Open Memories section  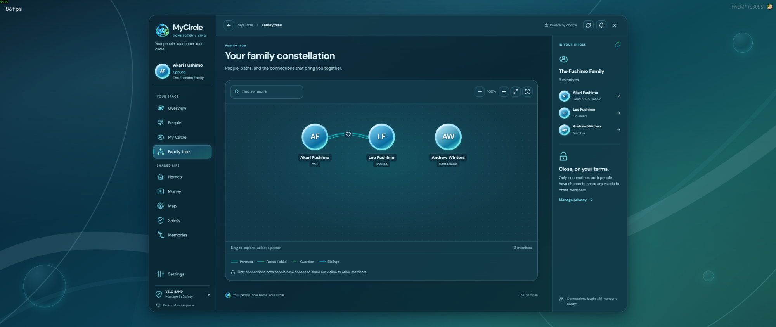point(182,235)
